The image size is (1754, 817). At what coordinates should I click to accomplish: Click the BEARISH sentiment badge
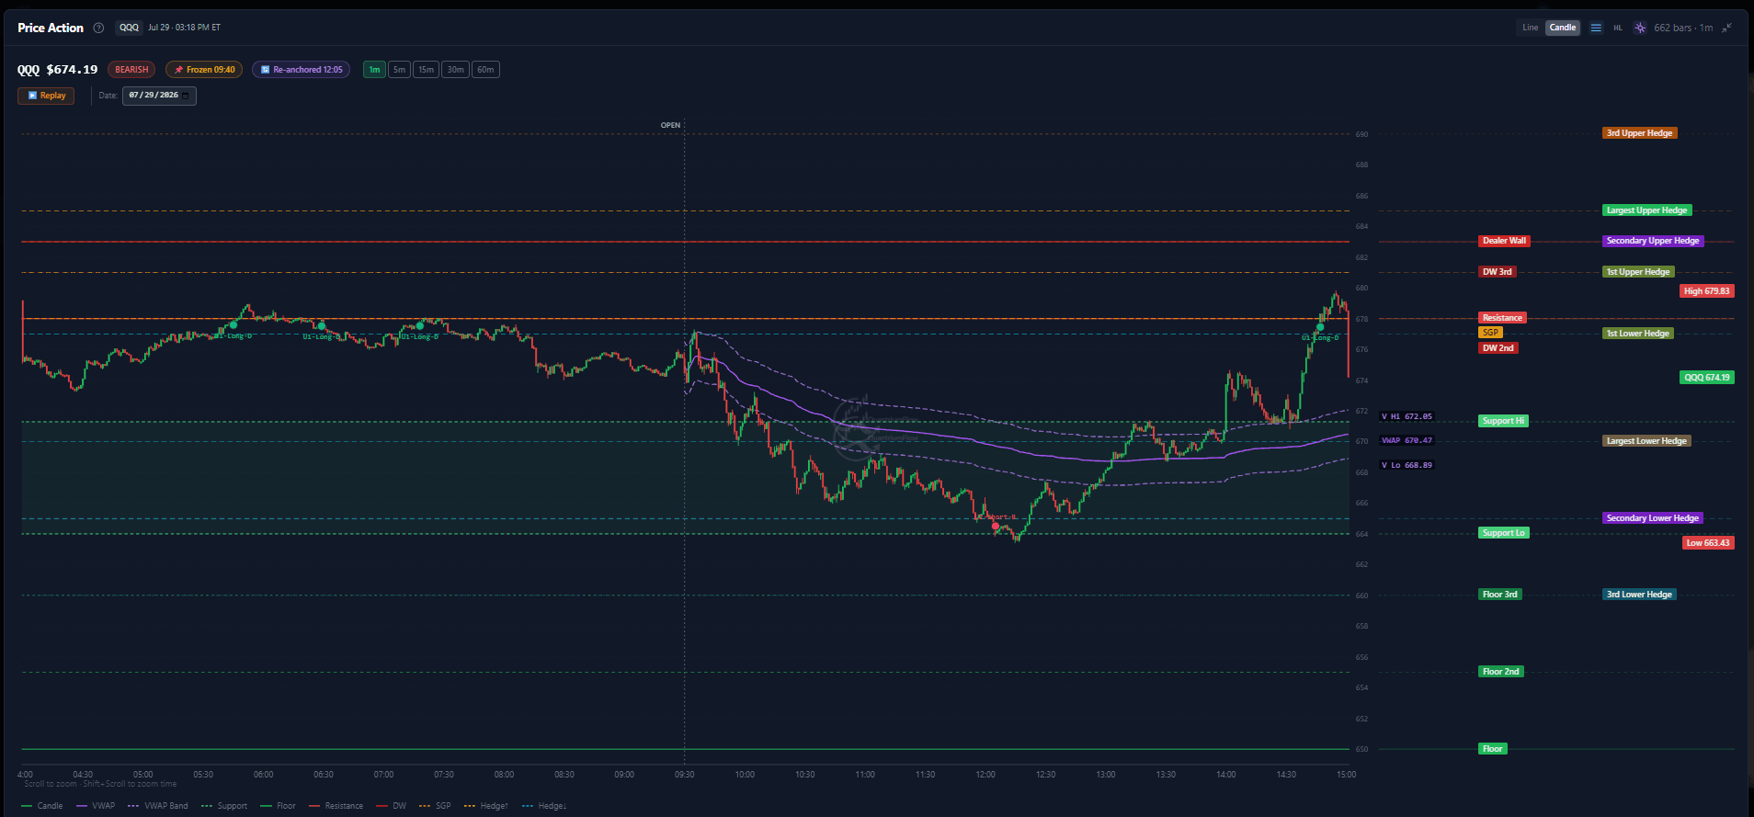coord(131,70)
